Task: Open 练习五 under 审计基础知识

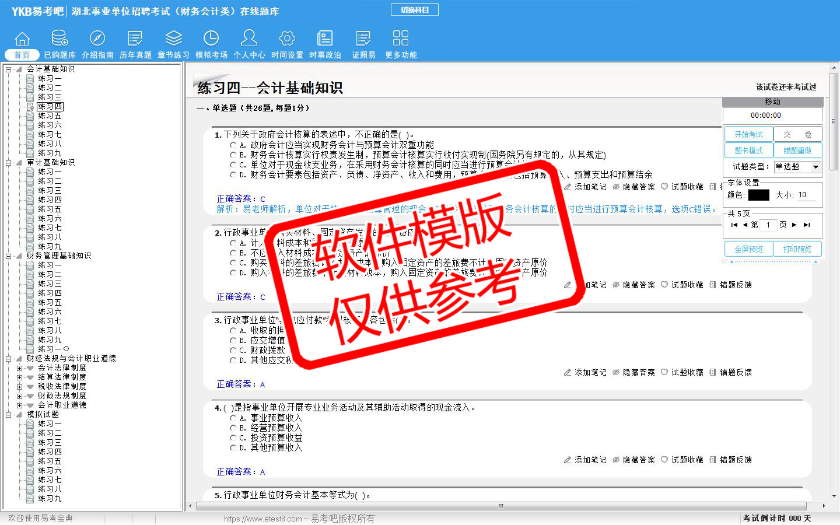Action: pyautogui.click(x=50, y=209)
